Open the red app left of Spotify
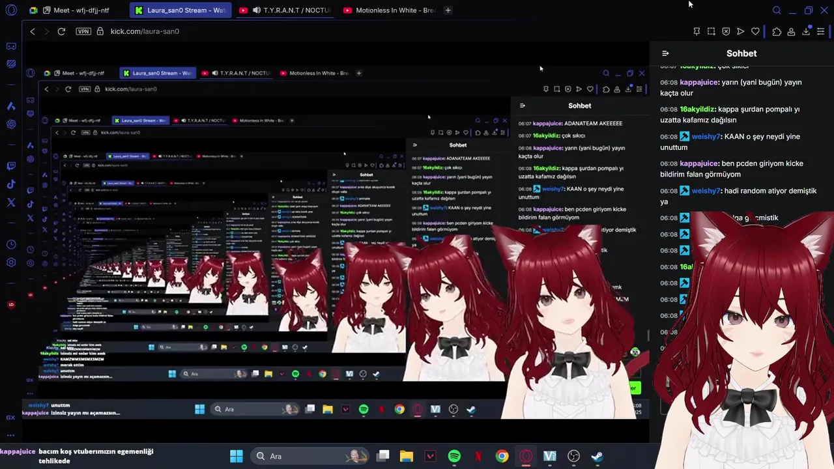Image resolution: width=834 pixels, height=469 pixels. pos(430,456)
